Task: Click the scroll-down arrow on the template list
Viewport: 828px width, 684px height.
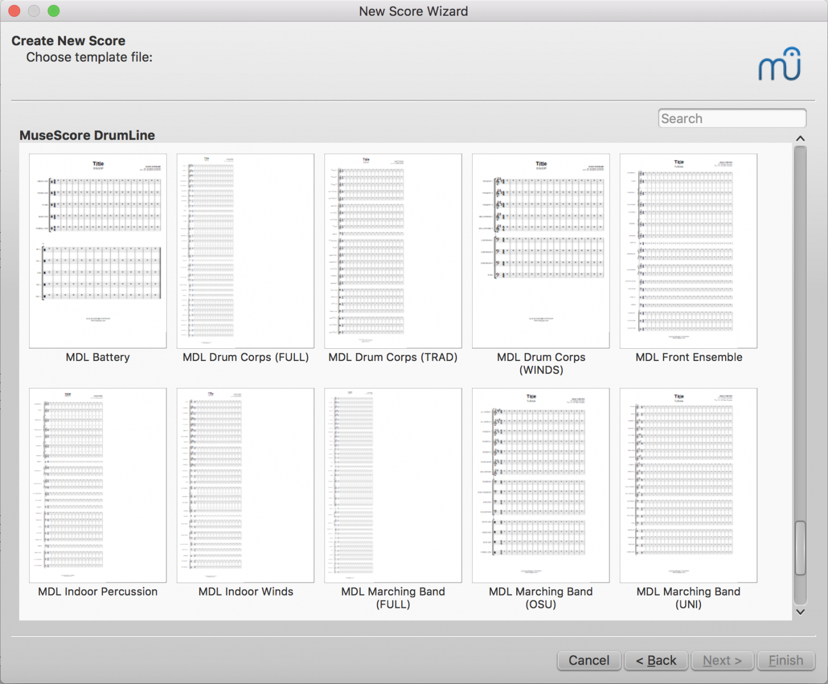Action: (x=800, y=612)
